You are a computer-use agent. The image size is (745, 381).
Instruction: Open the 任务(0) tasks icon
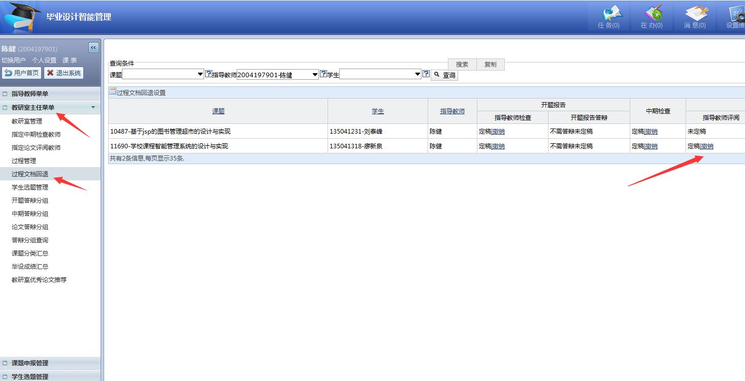pos(609,16)
